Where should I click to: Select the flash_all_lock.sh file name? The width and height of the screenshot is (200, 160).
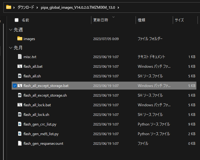[36, 115]
